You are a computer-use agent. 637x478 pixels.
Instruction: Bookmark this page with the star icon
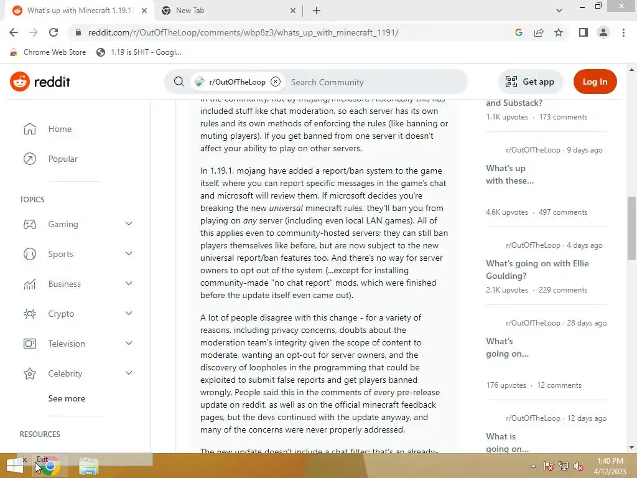pyautogui.click(x=559, y=32)
